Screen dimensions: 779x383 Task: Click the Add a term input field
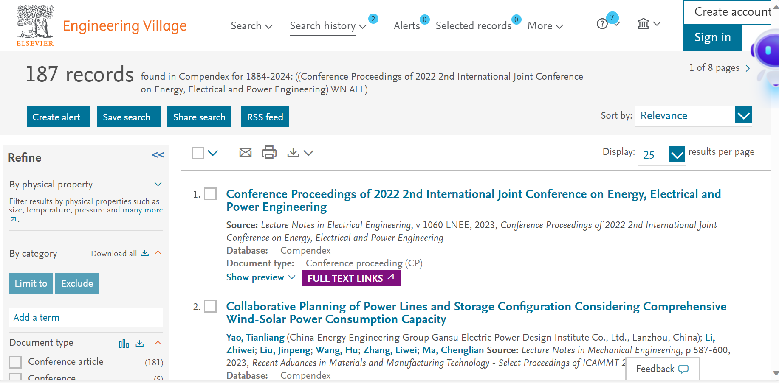pyautogui.click(x=86, y=318)
